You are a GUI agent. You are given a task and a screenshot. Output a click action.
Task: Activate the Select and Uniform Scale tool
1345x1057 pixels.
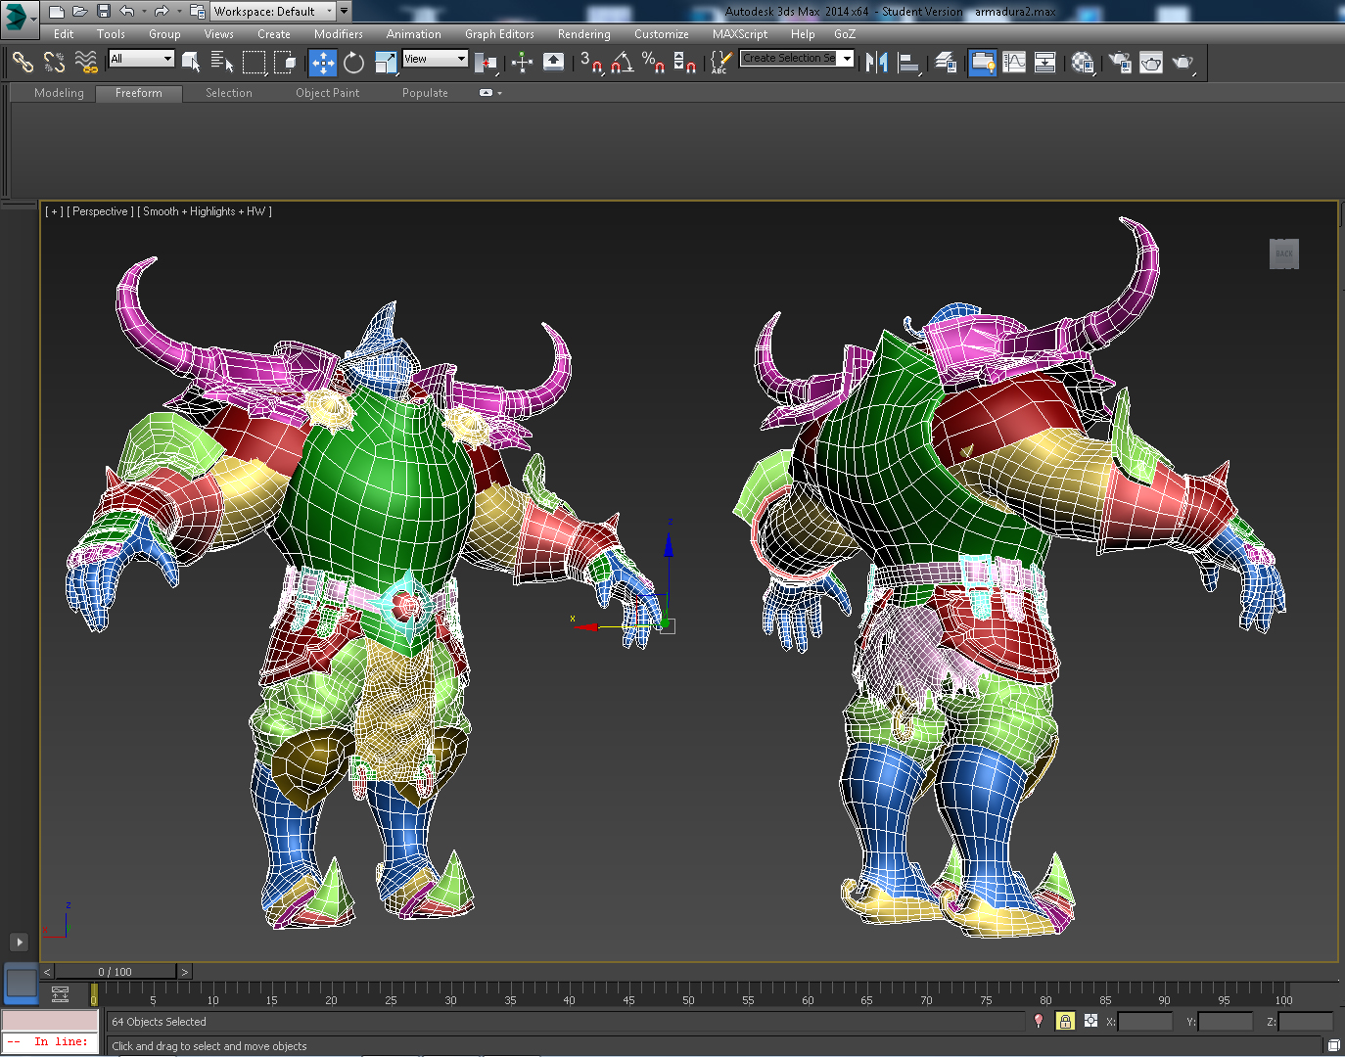click(386, 63)
